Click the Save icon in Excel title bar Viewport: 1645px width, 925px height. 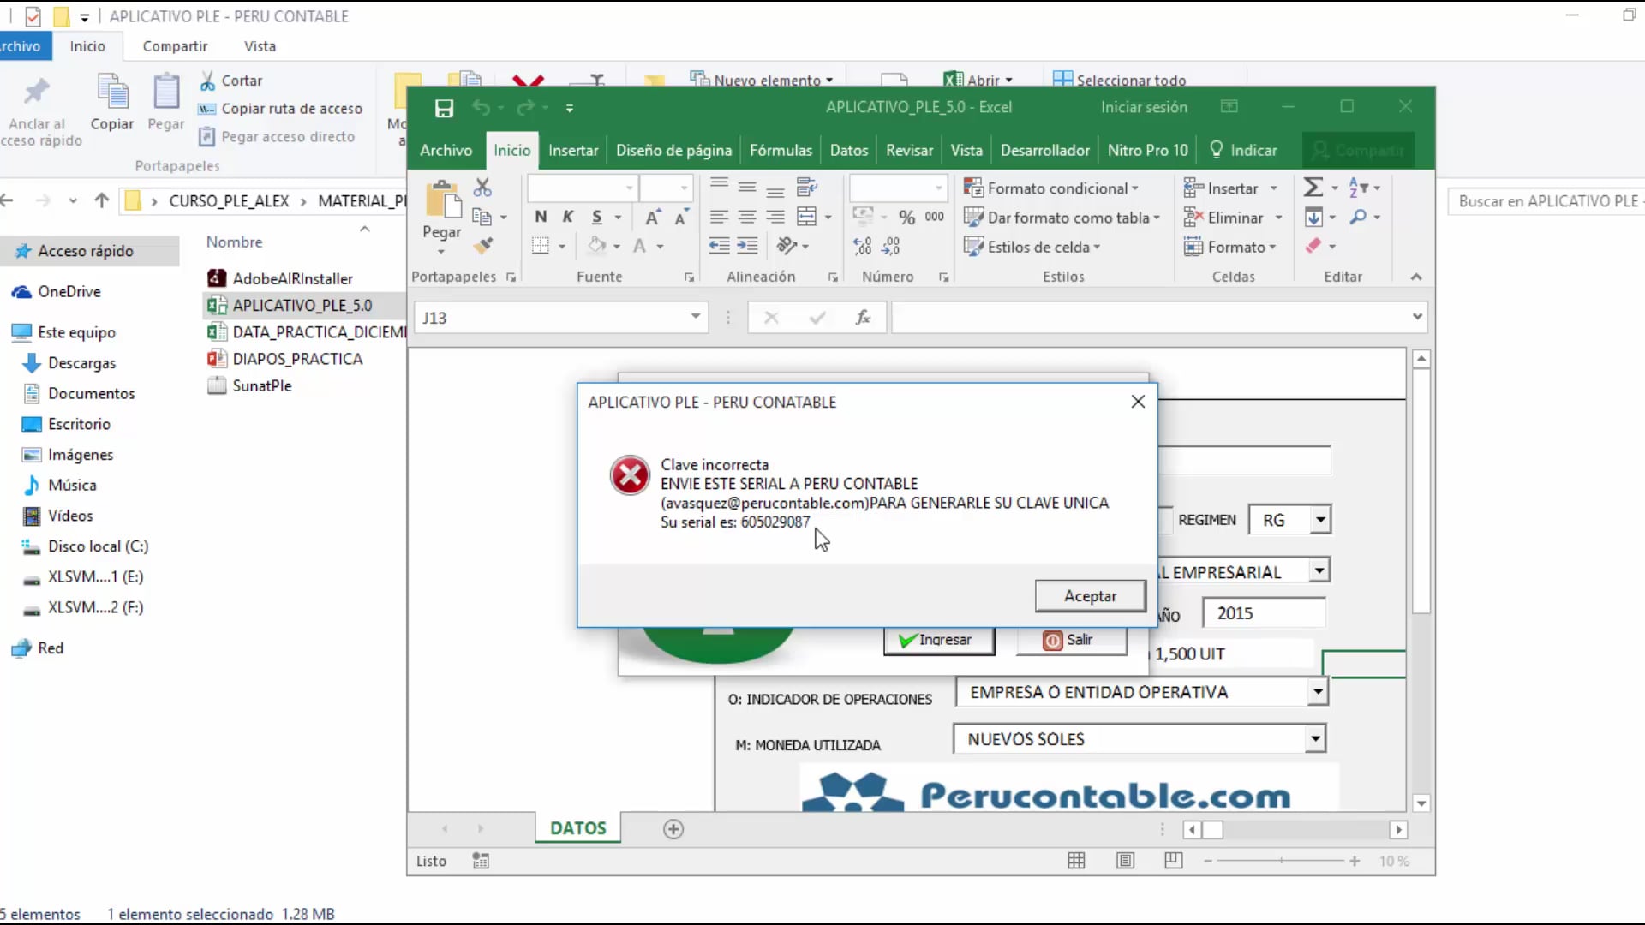[x=444, y=108]
